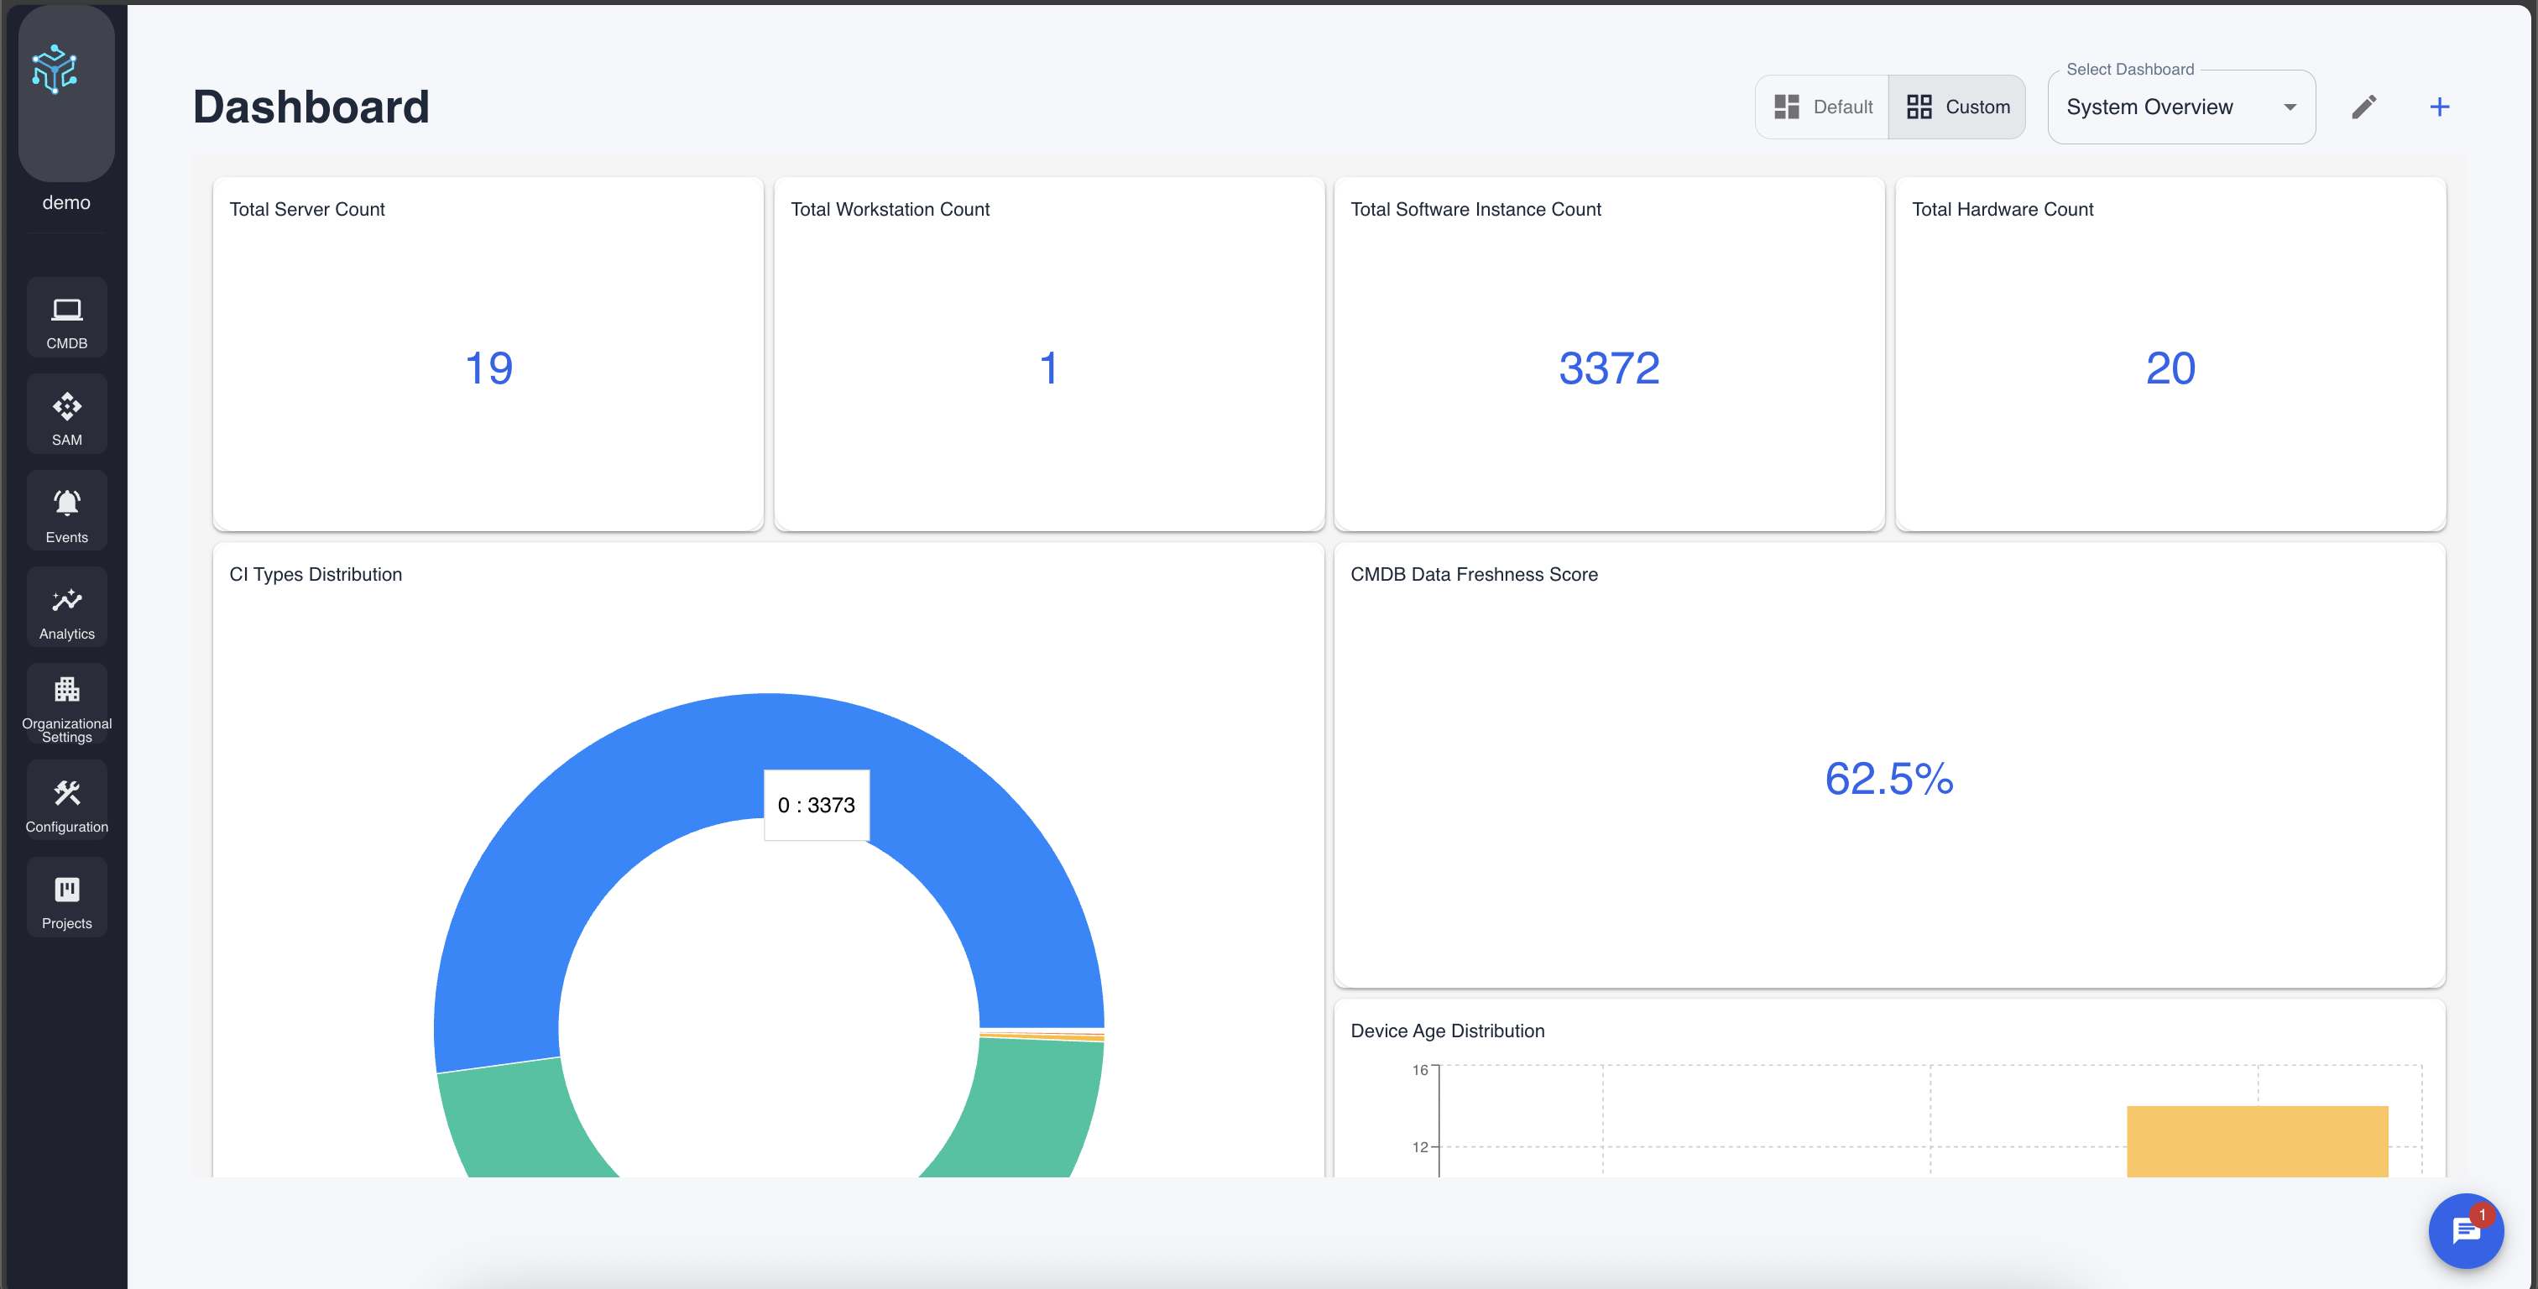The height and width of the screenshot is (1289, 2538).
Task: Toggle the demo profile avatar
Action: (65, 94)
